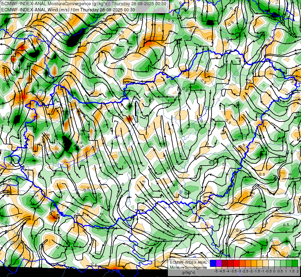Image resolution: width=301 pixels, height=277 pixels.
Task: Click the -4 legend tick value
Action: (228, 271)
